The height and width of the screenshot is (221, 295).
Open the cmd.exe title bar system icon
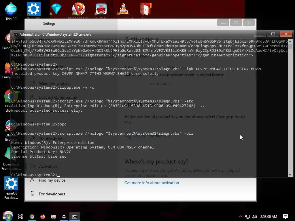[x=16, y=35]
